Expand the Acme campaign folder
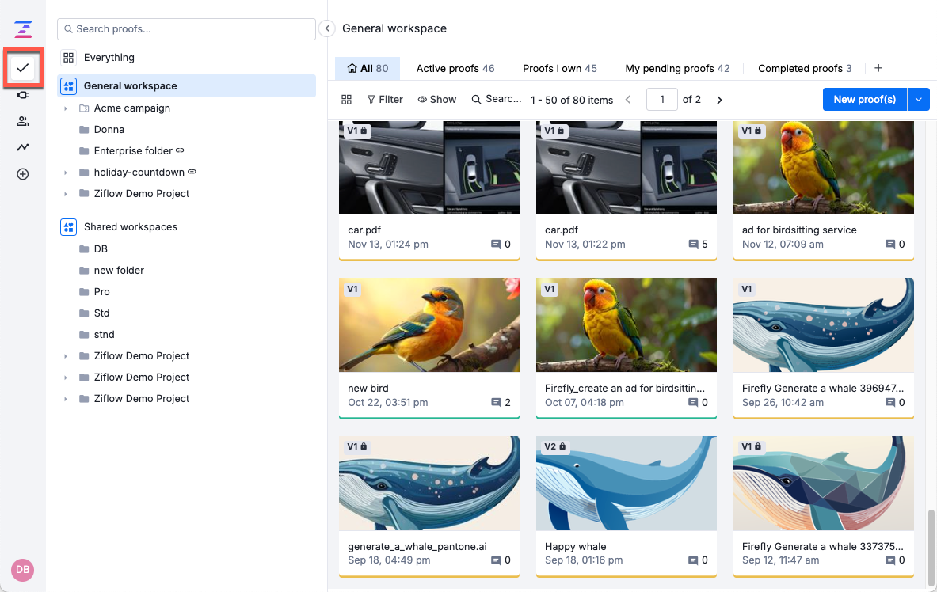The width and height of the screenshot is (937, 592). [66, 108]
